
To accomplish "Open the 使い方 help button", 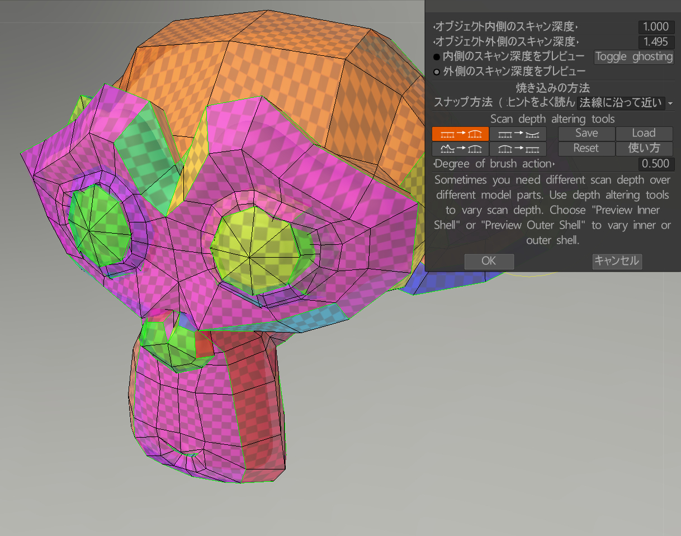I will coord(644,149).
